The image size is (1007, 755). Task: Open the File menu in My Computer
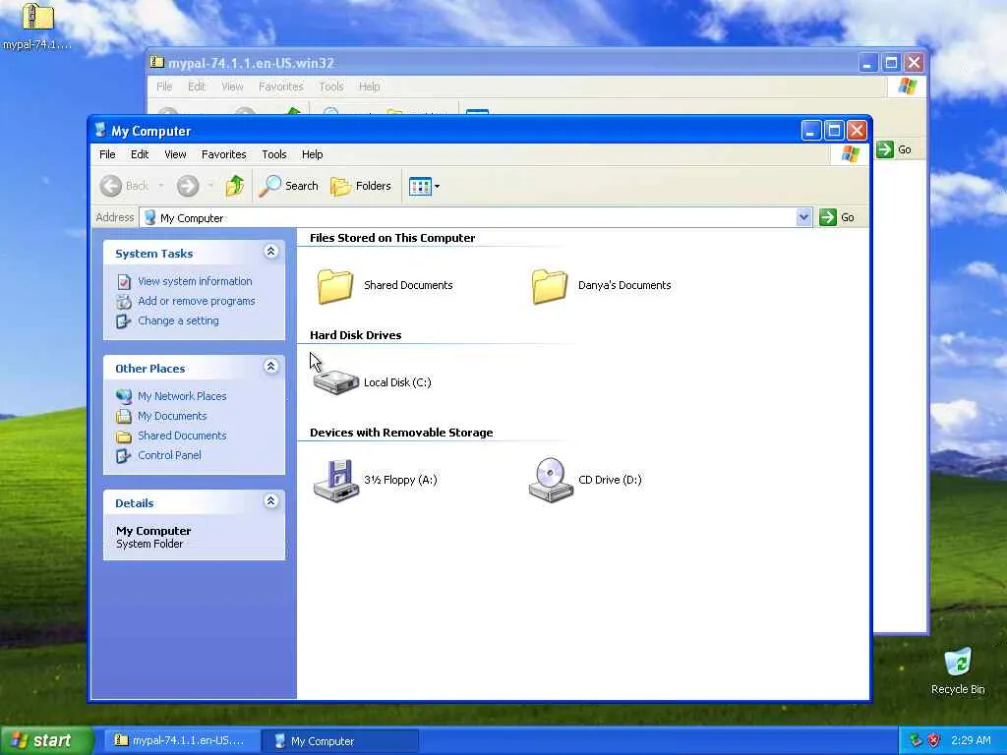(107, 154)
